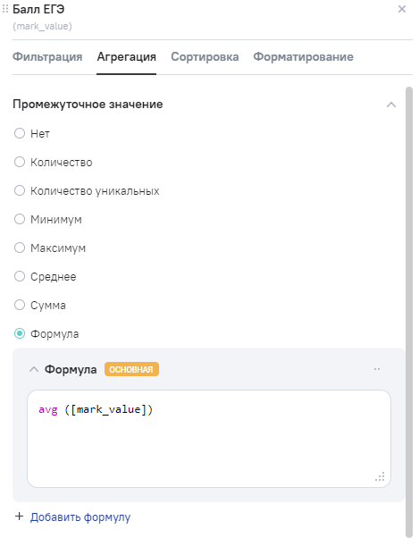Switch to the Фильтрация tab
419x546 pixels.
pos(47,57)
